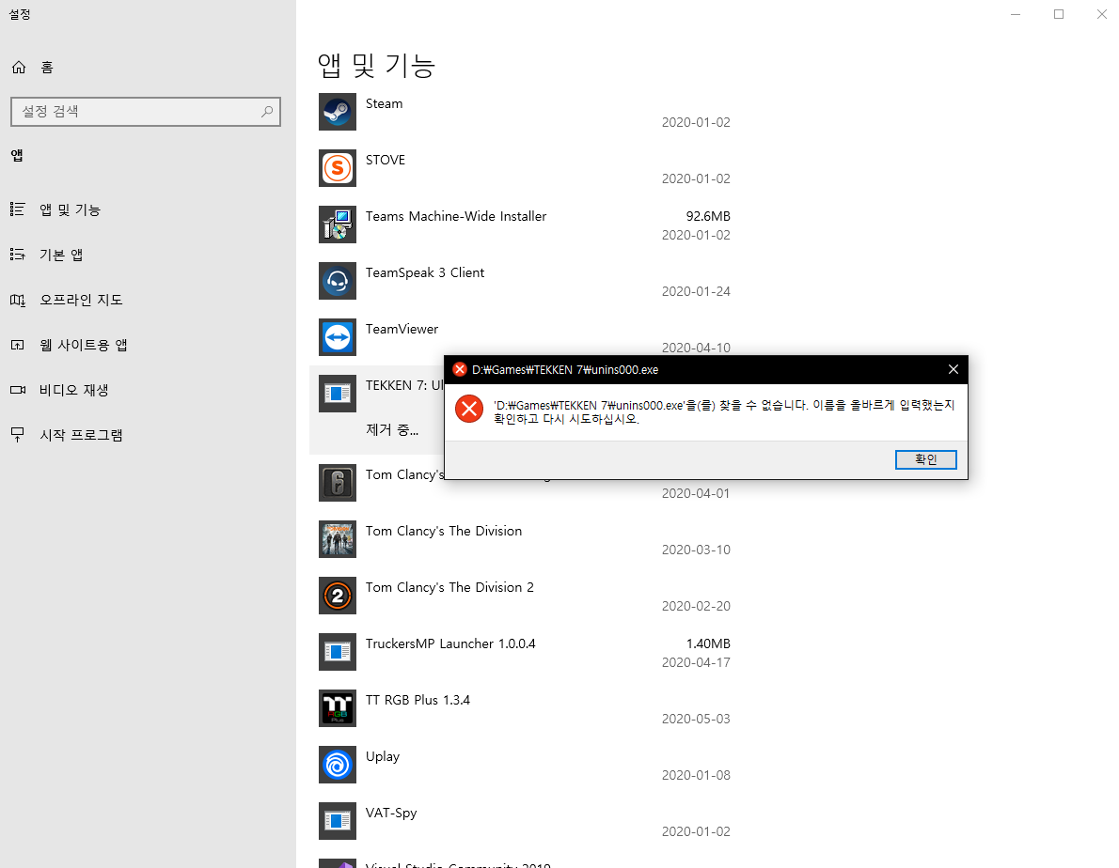Image resolution: width=1119 pixels, height=868 pixels.
Task: Click the 앱 및 기능 page heading
Action: (x=376, y=66)
